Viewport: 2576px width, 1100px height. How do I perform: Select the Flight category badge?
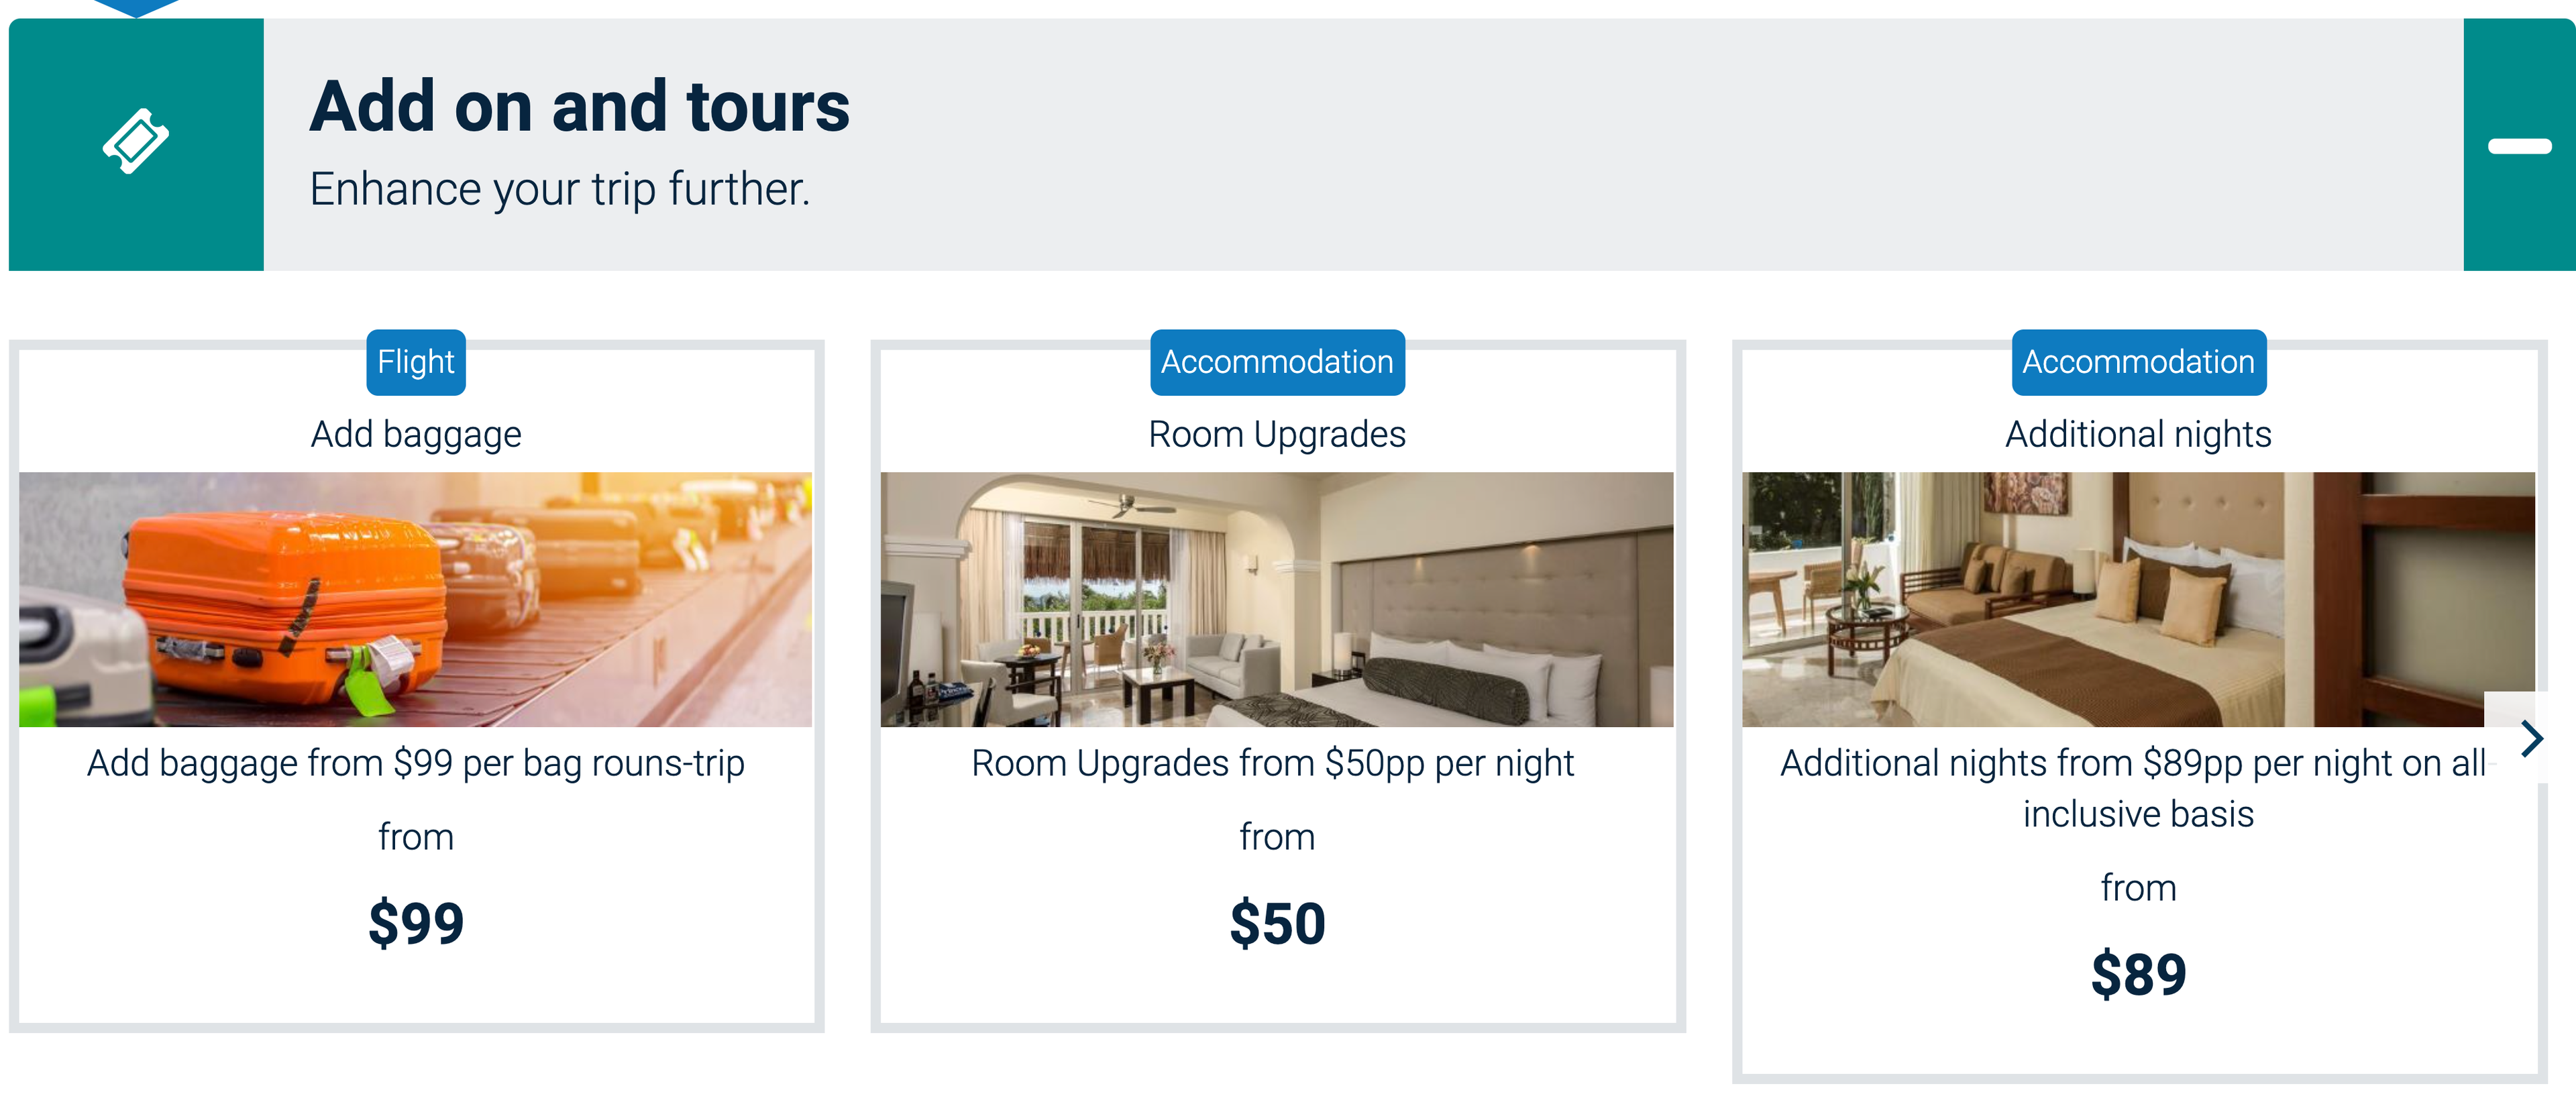tap(415, 362)
